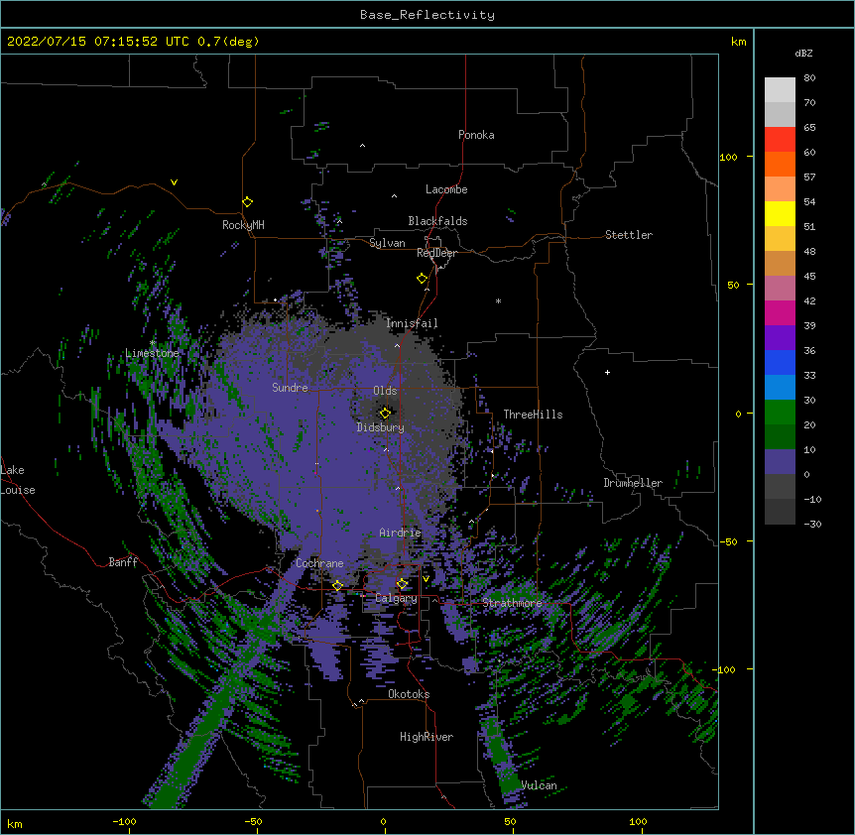Click the yellow diamond marker south of RedDeer
Viewport: 855px width, 835px height.
click(x=423, y=279)
